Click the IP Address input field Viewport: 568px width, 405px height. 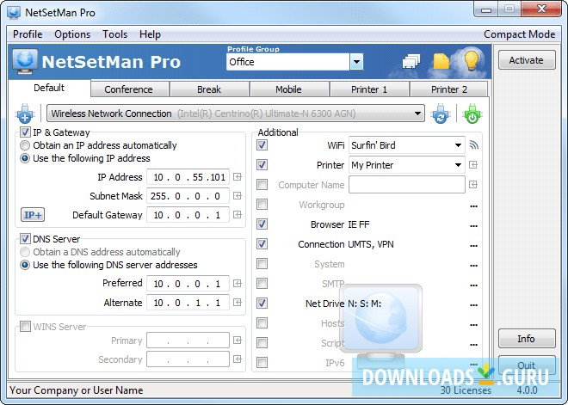[188, 177]
